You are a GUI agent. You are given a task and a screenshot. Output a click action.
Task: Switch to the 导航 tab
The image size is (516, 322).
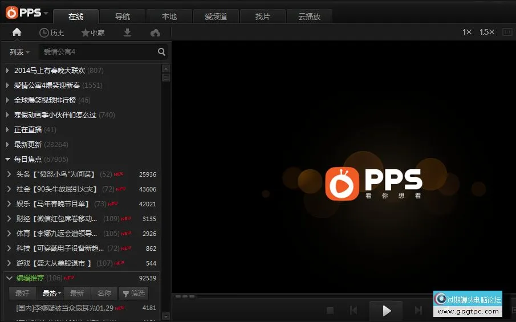pyautogui.click(x=123, y=17)
